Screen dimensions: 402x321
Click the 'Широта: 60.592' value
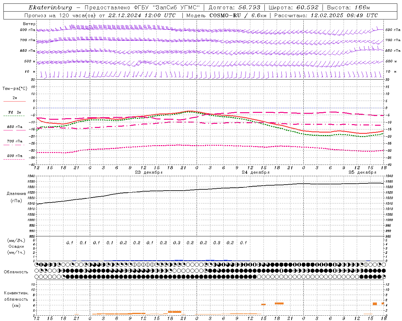point(294,8)
